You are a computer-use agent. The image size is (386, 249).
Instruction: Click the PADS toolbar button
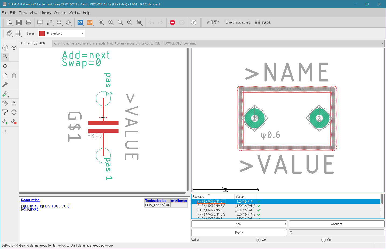click(x=263, y=23)
